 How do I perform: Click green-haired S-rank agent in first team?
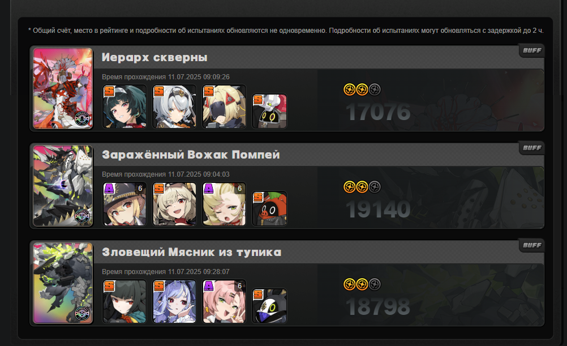(x=124, y=106)
